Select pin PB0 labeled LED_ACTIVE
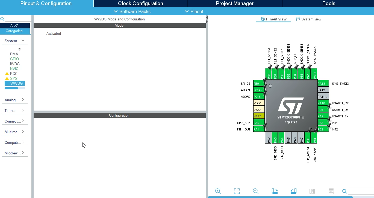 click(x=308, y=138)
